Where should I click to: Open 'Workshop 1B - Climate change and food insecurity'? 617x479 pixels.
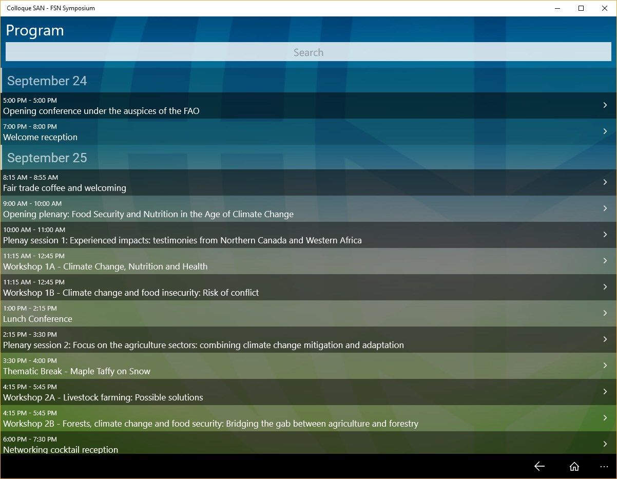[x=131, y=293]
